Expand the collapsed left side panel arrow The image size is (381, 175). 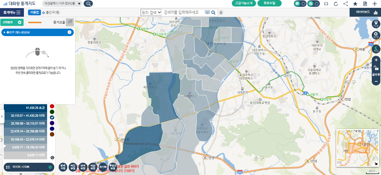(1, 116)
